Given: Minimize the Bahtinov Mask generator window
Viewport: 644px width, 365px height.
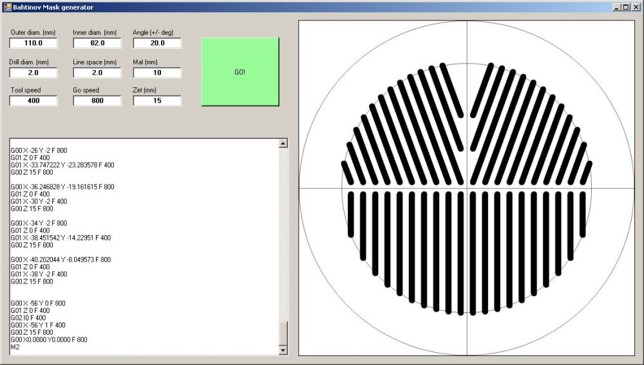Looking at the screenshot, I should (x=617, y=7).
